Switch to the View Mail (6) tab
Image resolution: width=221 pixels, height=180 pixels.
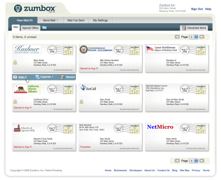click(25, 20)
